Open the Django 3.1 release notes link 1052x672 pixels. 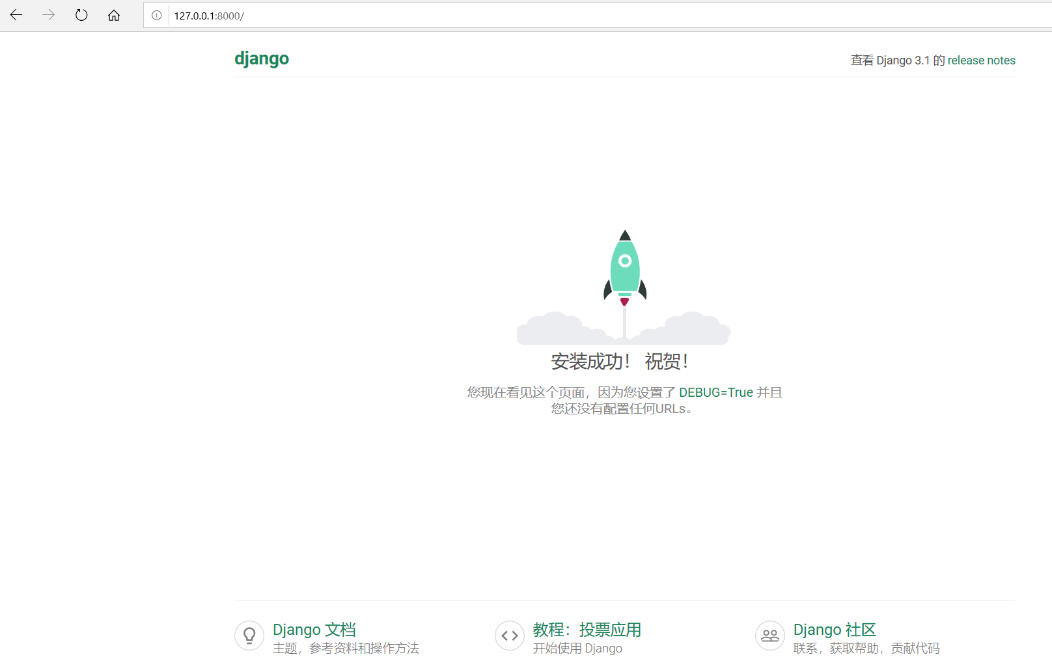[981, 60]
